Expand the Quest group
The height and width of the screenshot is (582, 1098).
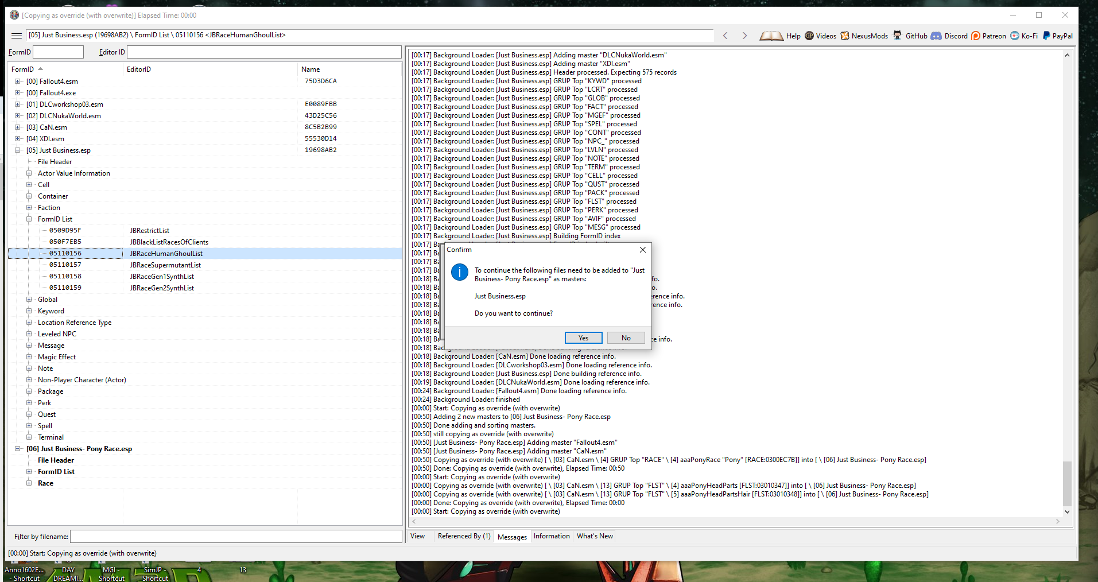click(x=29, y=414)
